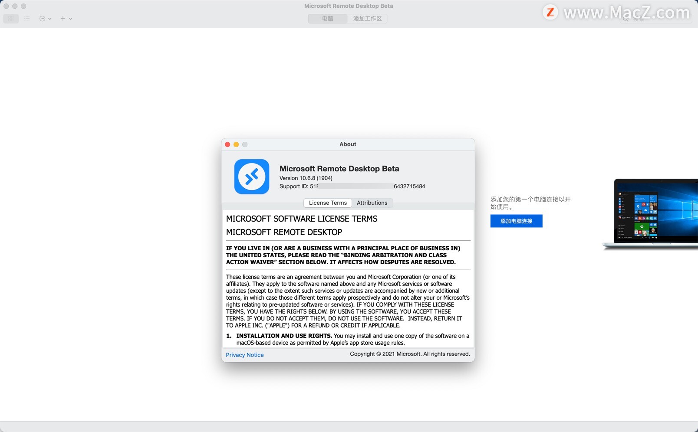Click the bold binding arbitration notice paragraph

coord(343,255)
